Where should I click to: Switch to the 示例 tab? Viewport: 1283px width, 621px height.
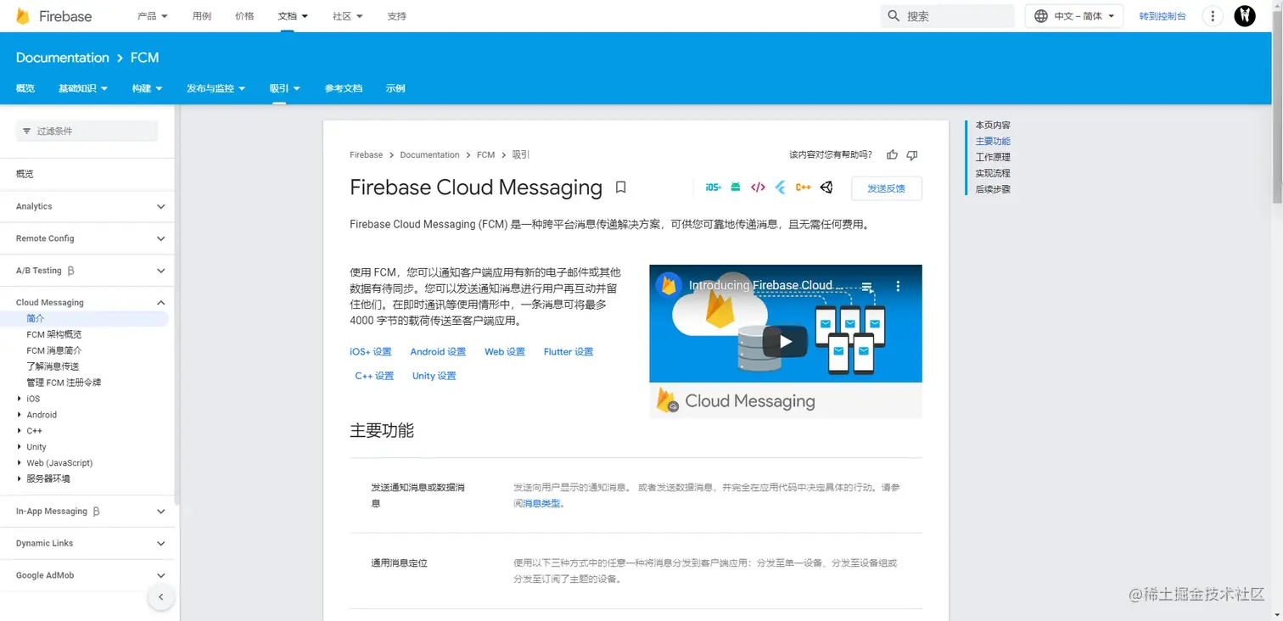(395, 88)
